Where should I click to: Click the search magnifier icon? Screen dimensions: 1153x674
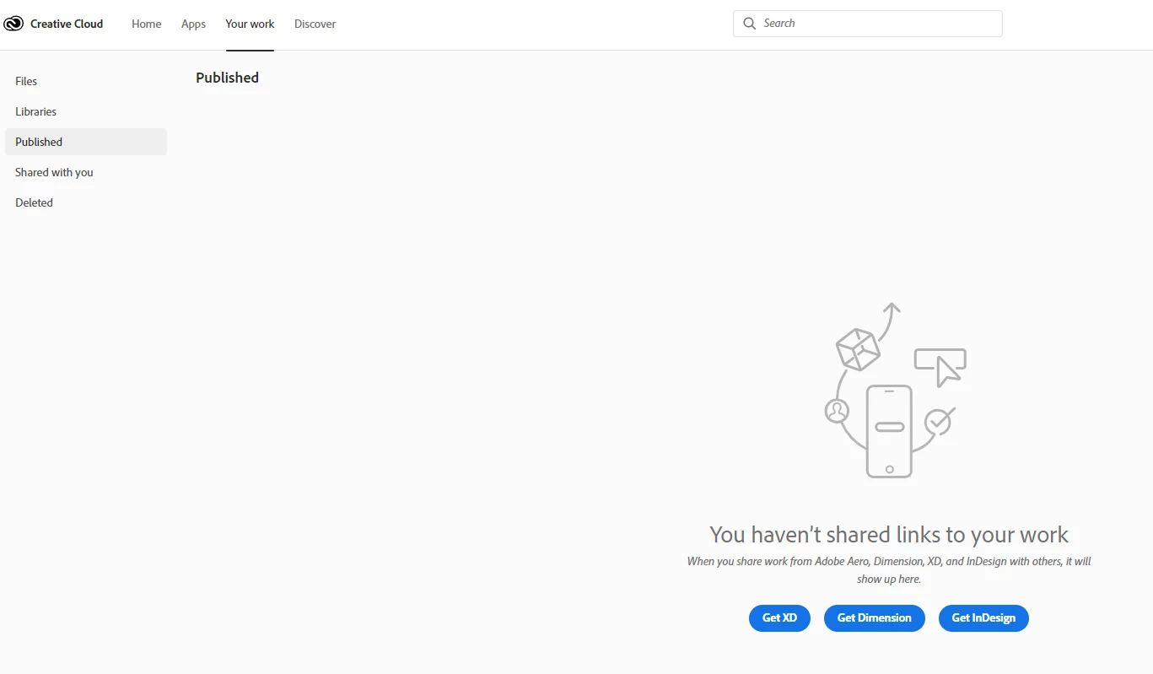[749, 24]
